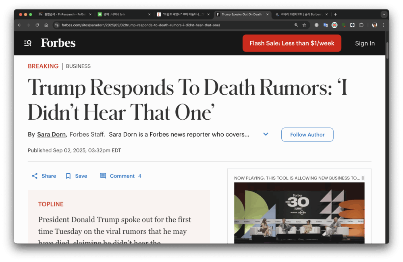The height and width of the screenshot is (262, 403).
Task: Open the dark square extension icon
Action: [352, 25]
